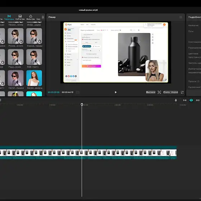Viewport: 201px width, 201px height.
Task: Enter fullscreen preview mode
Action: click(182, 92)
